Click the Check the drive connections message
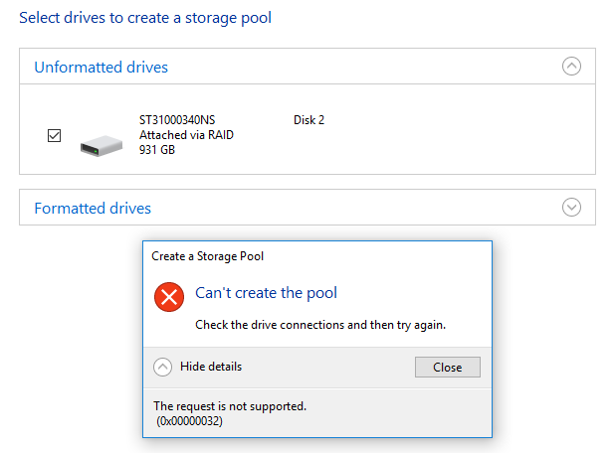This screenshot has height=453, width=615. tap(320, 325)
